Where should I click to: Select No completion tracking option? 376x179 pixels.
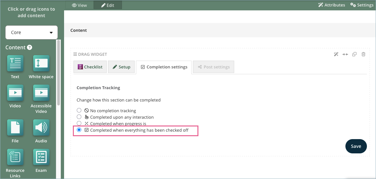coord(79,110)
